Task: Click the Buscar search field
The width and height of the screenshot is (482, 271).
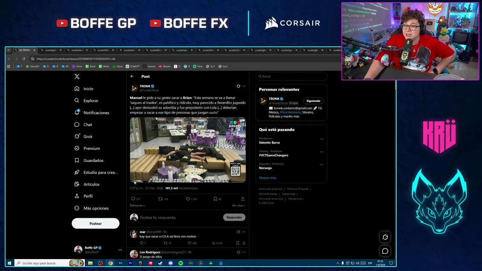Action: pyautogui.click(x=291, y=76)
